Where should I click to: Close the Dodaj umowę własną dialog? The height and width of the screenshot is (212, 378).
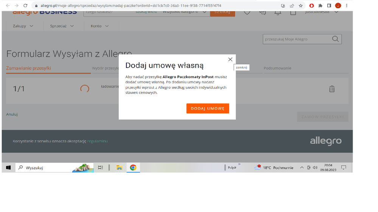[230, 59]
